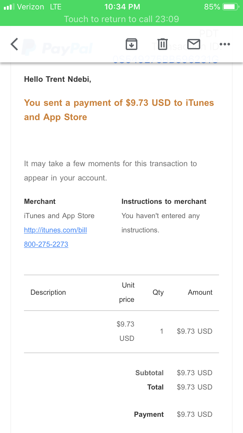243x433 pixels.
Task: Tap the Subtotal row label
Action: (149, 373)
